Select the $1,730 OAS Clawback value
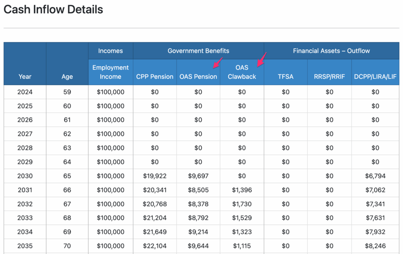Screen dimensions: 403x254 coord(242,204)
